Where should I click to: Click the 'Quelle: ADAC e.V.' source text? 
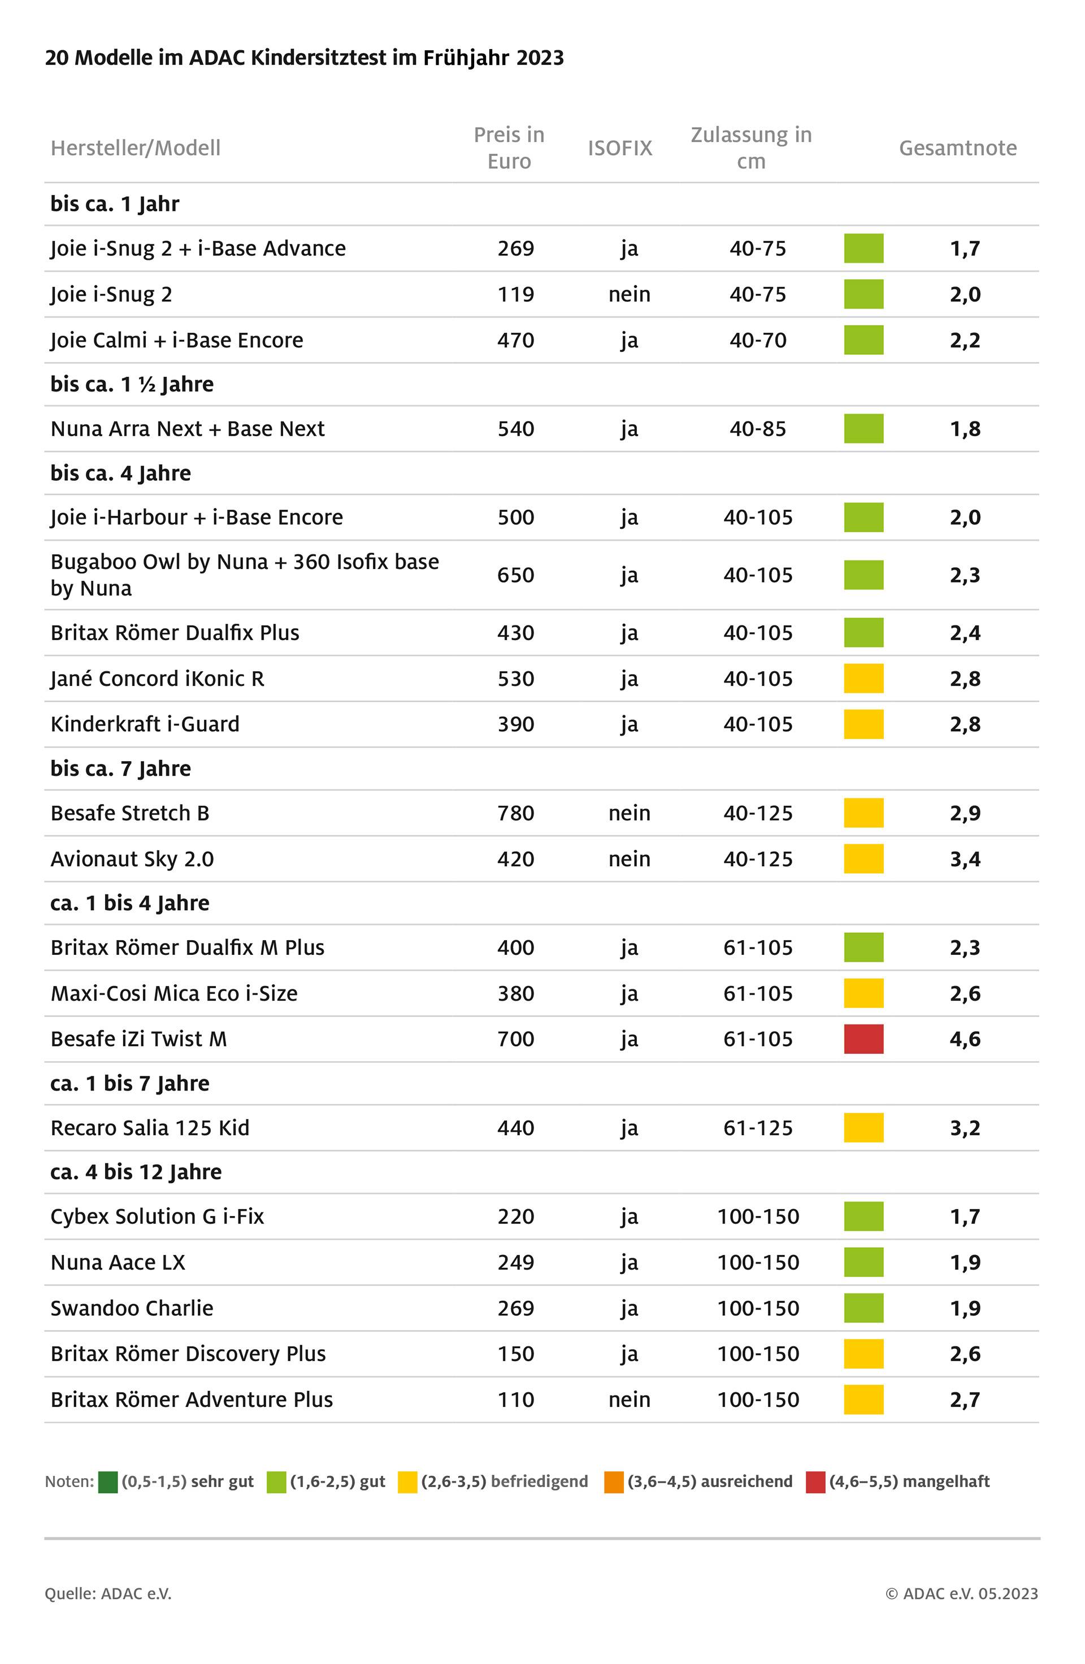click(108, 1593)
